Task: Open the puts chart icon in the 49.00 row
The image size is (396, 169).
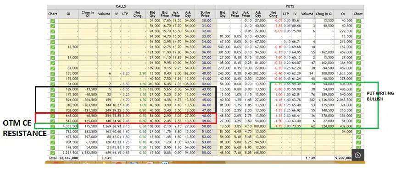Action: coord(358,121)
